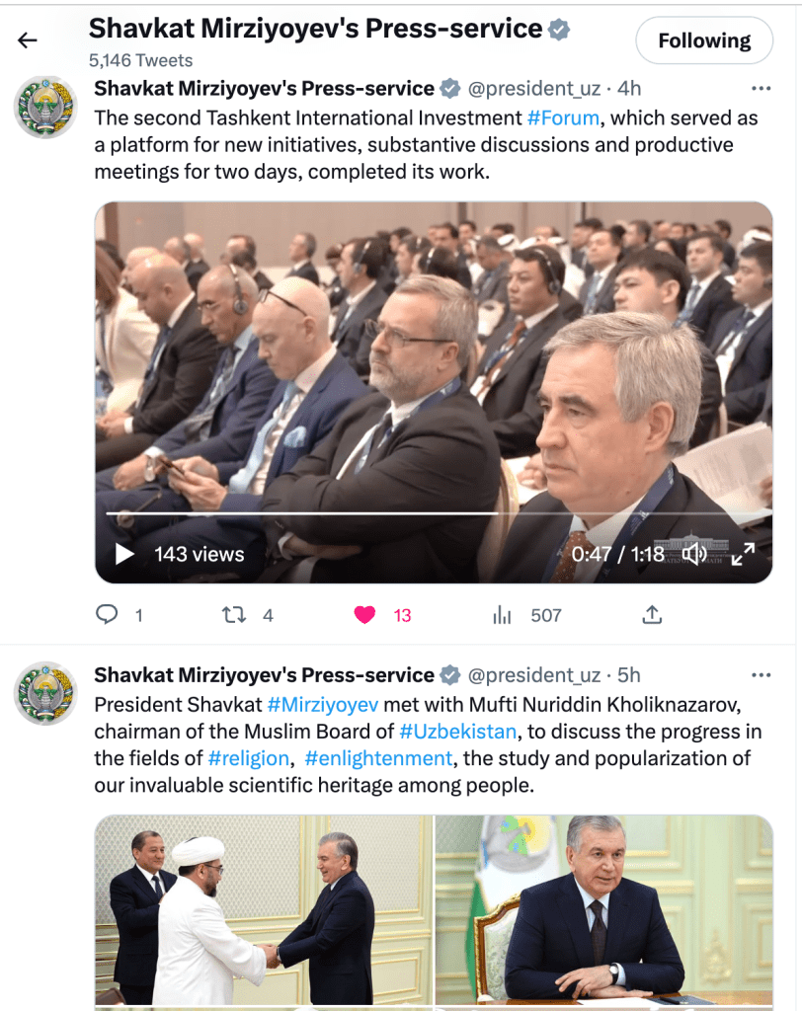
Task: Toggle the Following button
Action: (704, 40)
